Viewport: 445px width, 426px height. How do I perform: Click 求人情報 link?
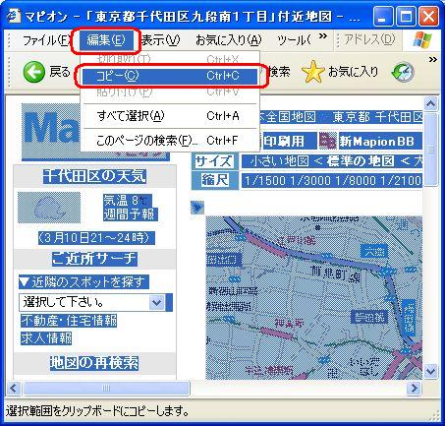coord(46,338)
